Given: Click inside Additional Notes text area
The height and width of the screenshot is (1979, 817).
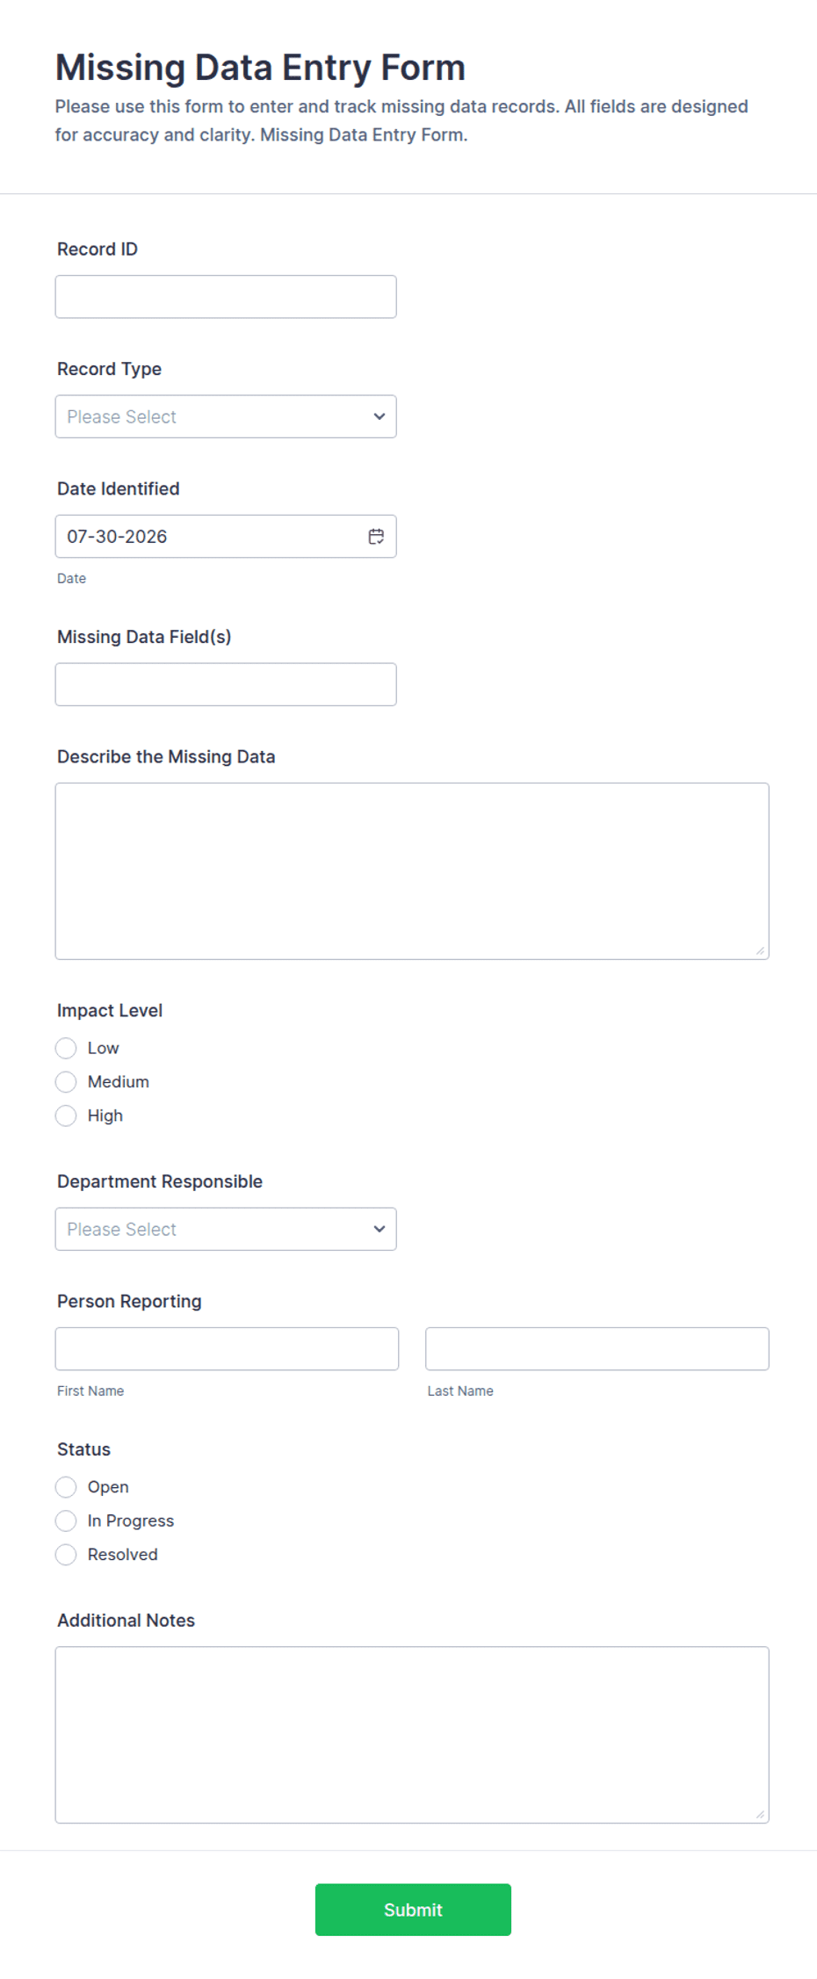Looking at the screenshot, I should [412, 1735].
